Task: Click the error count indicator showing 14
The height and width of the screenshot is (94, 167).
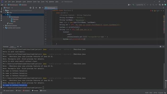Action: coord(152,11)
